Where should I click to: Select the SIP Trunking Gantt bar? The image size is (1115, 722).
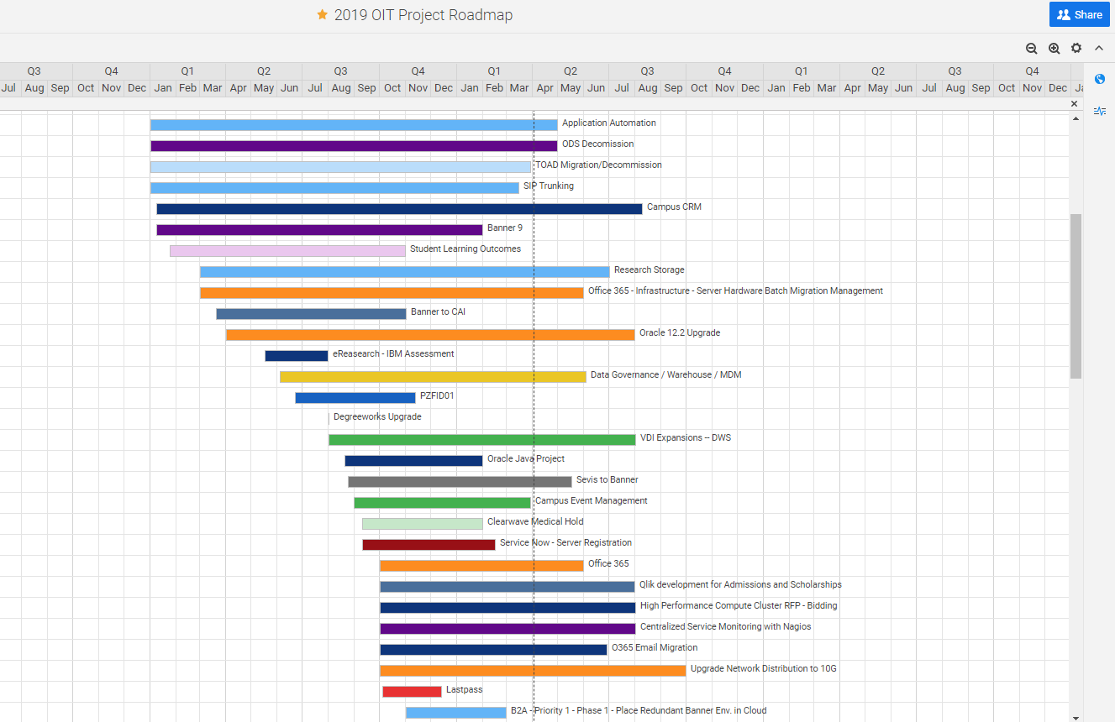tap(334, 188)
